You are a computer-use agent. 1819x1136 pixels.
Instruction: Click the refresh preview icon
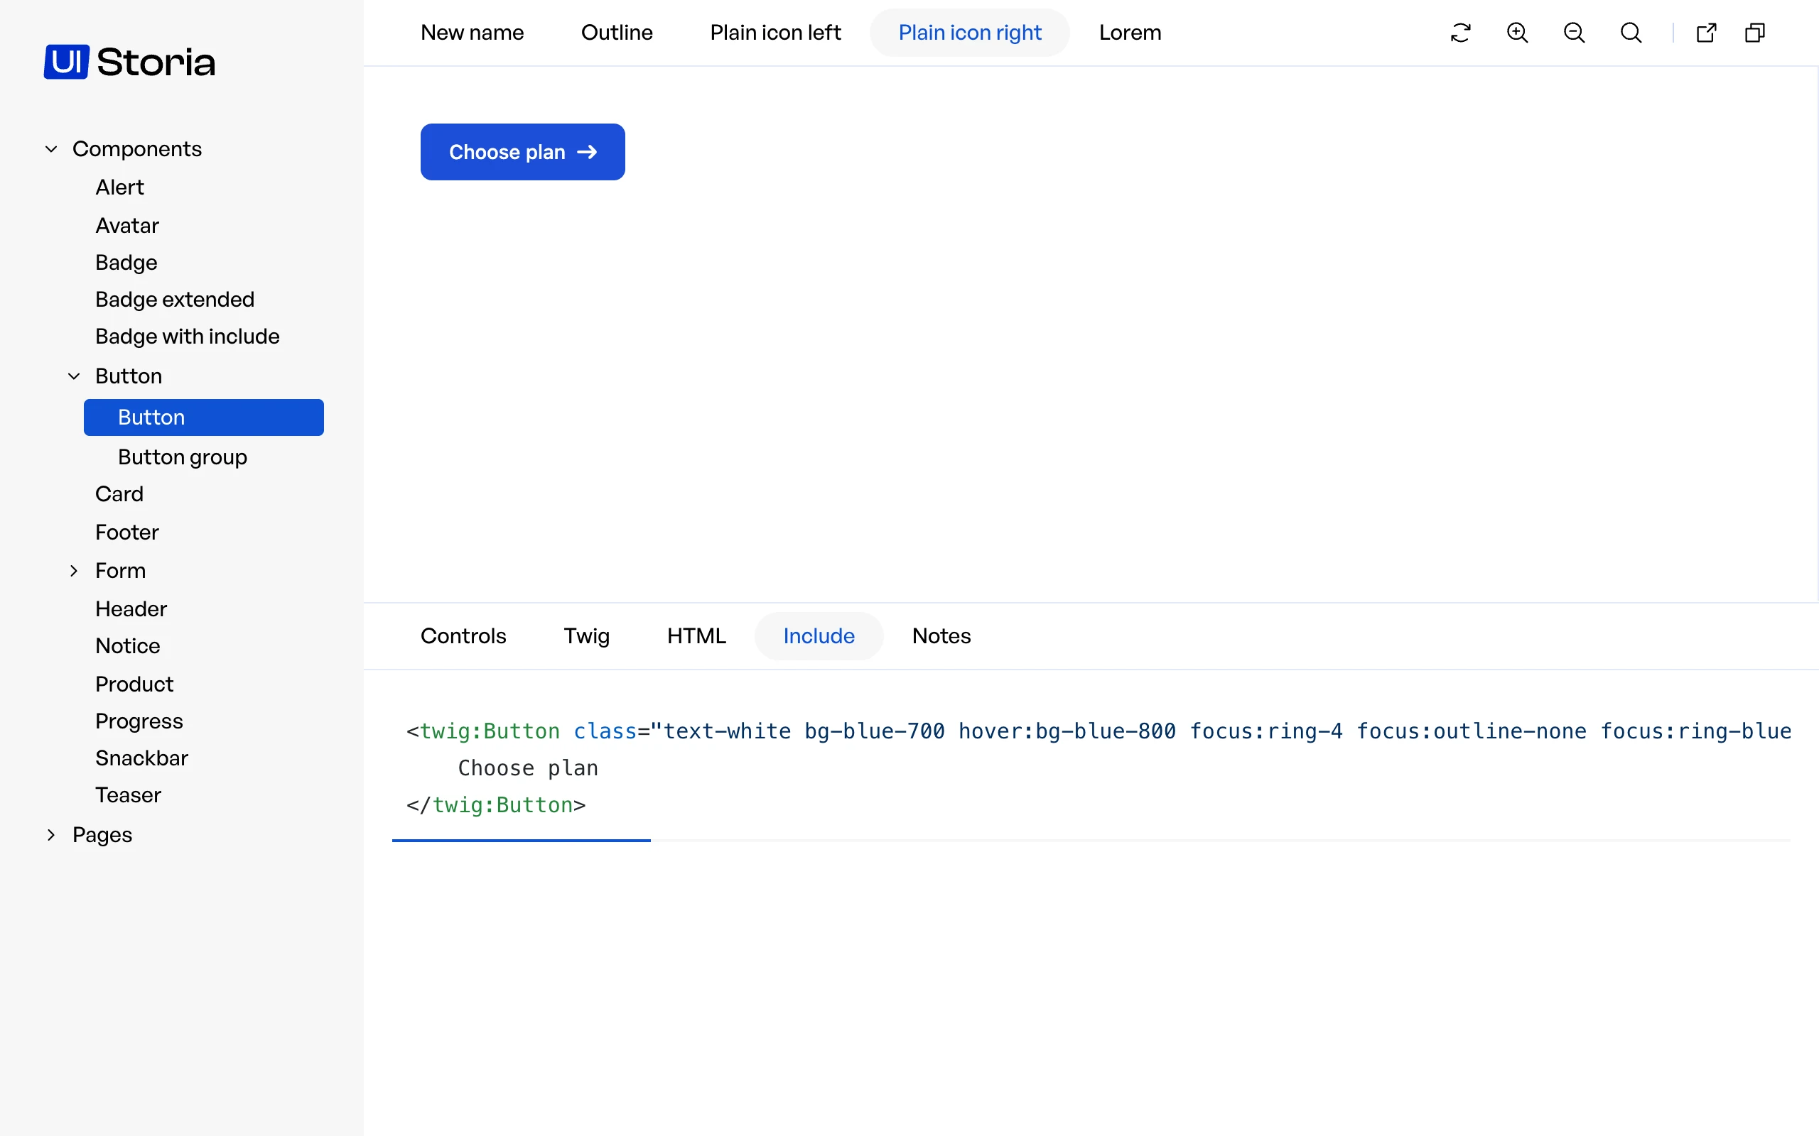click(1460, 33)
